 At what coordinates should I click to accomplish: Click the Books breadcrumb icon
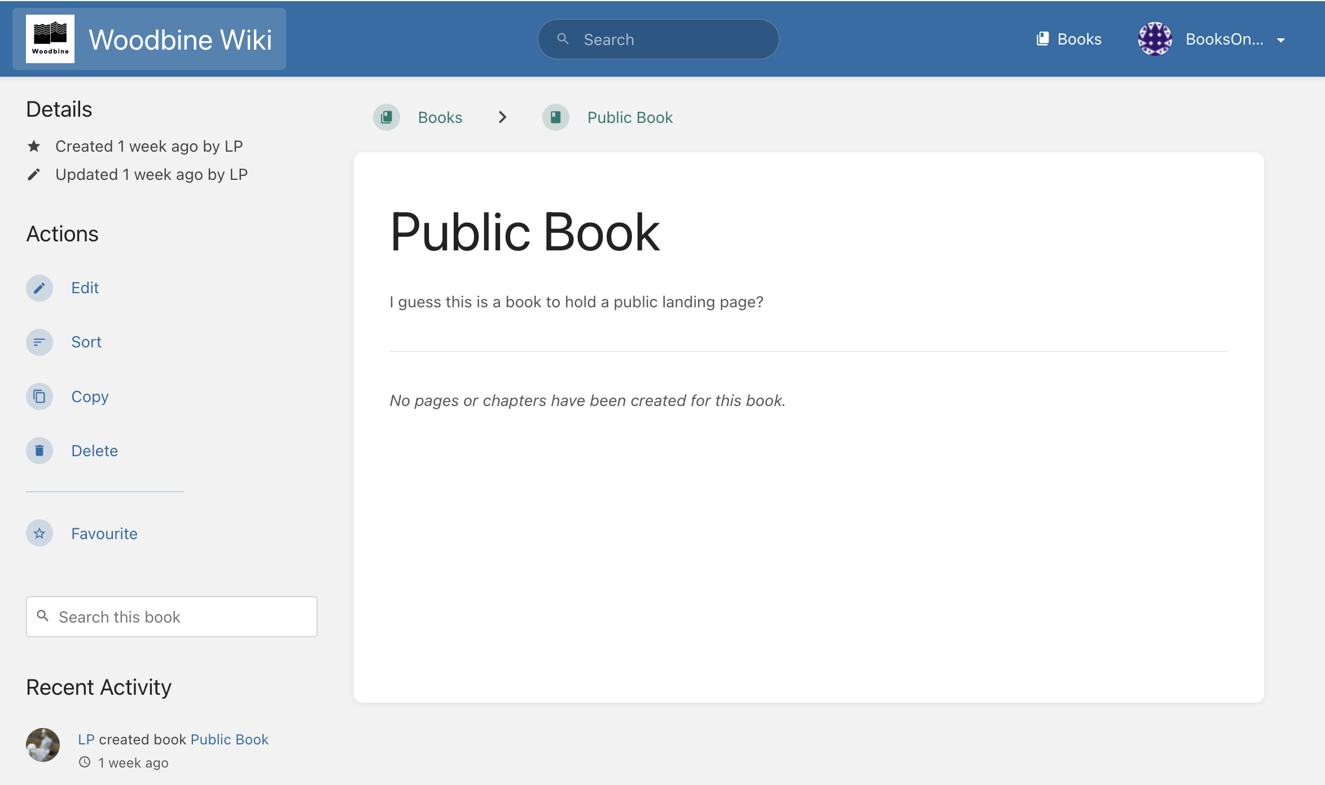coord(387,117)
